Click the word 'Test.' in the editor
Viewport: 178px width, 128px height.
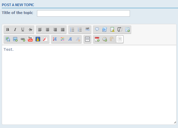point(8,49)
